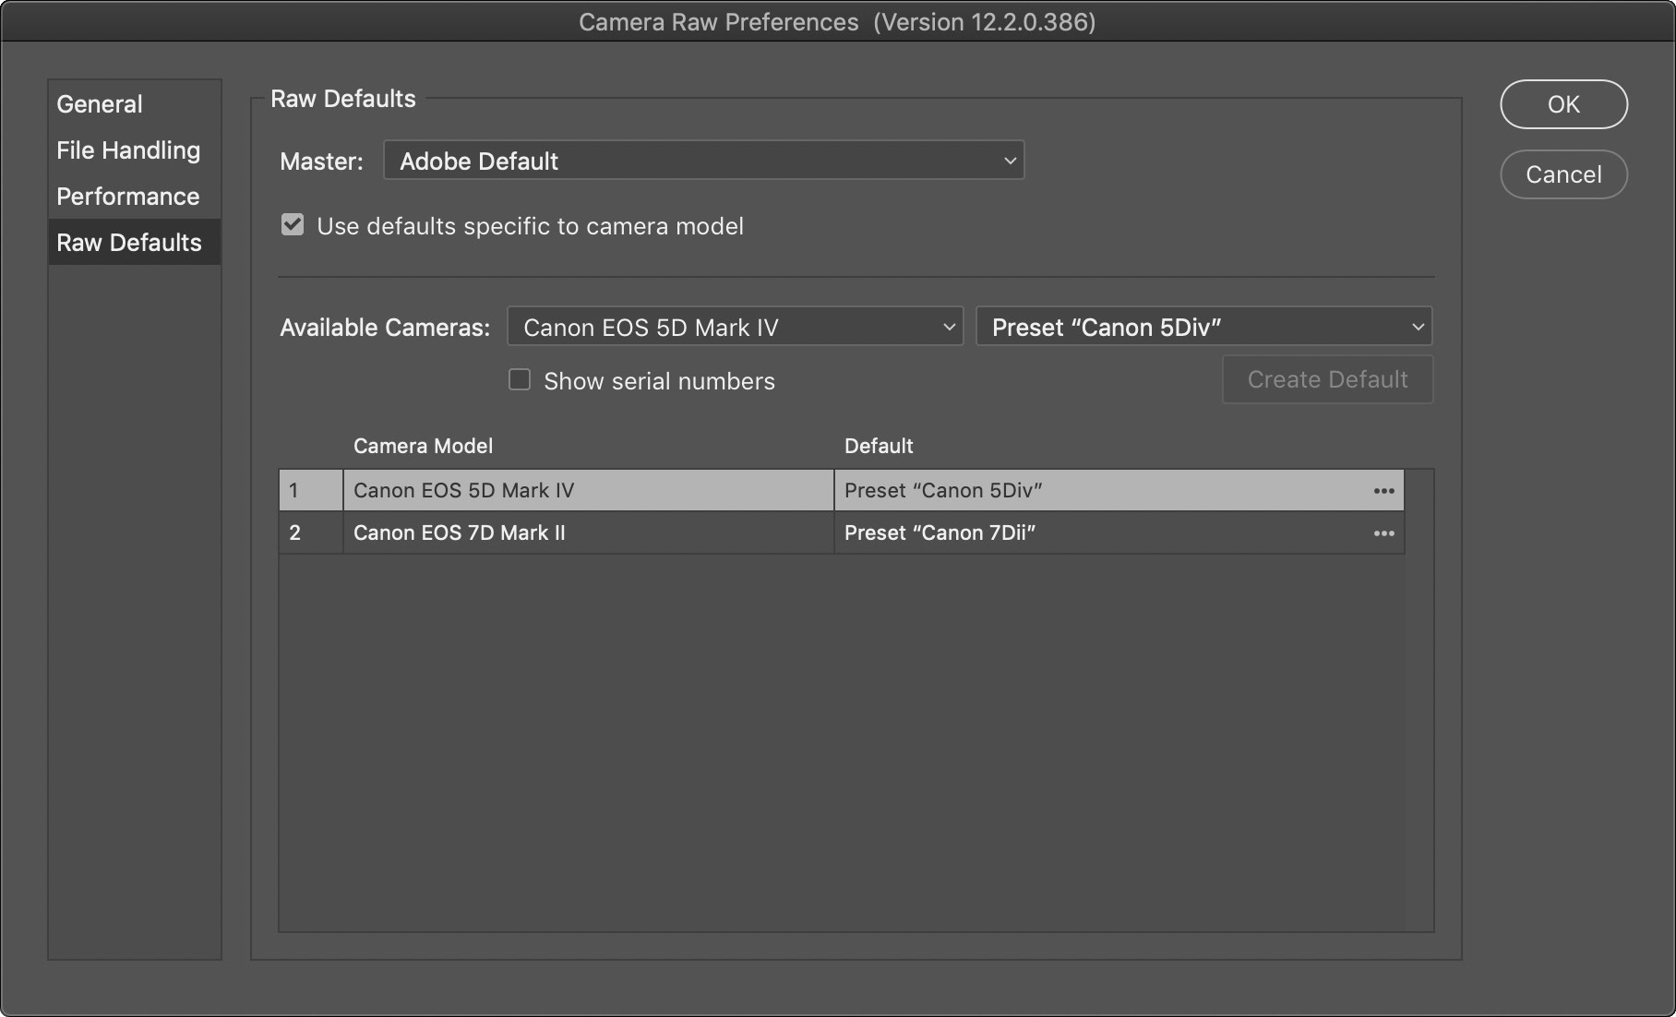This screenshot has width=1676, height=1017.
Task: Click the Create Default button
Action: pyautogui.click(x=1327, y=379)
